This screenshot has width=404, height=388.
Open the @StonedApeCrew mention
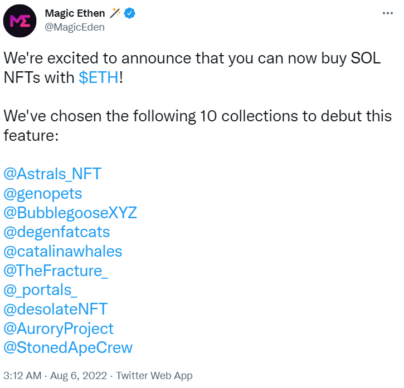pyautogui.click(x=68, y=347)
